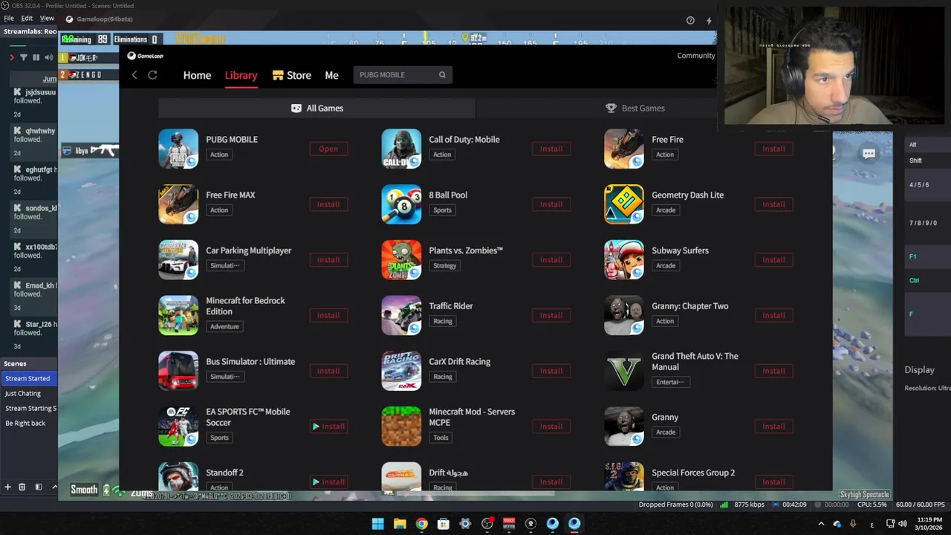Select the All Games tab
The height and width of the screenshot is (535, 951).
(x=317, y=108)
